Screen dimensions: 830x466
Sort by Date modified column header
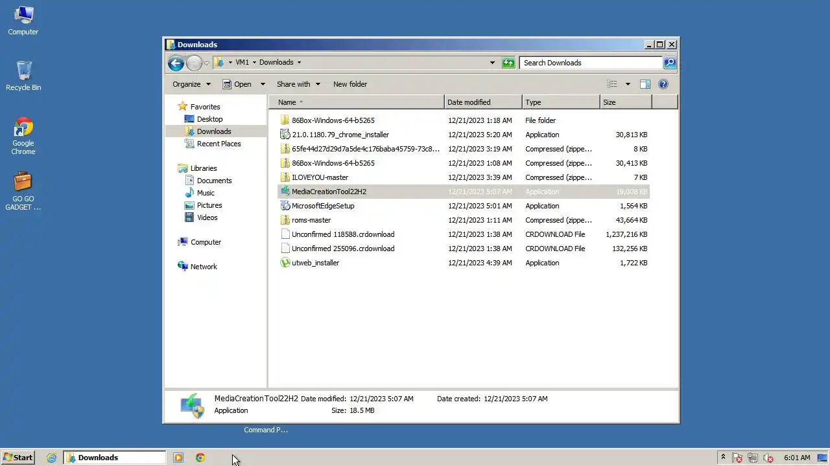pos(483,102)
